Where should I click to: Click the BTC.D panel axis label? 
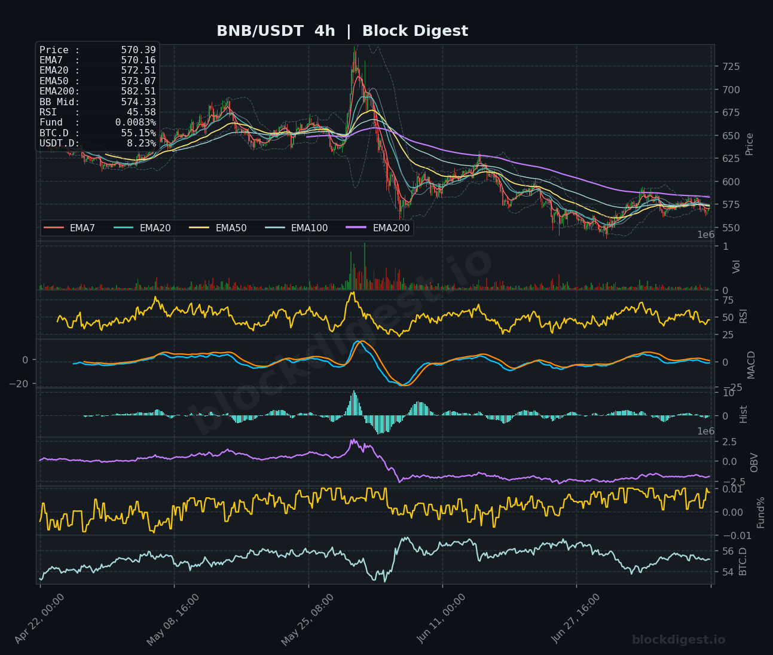(743, 561)
